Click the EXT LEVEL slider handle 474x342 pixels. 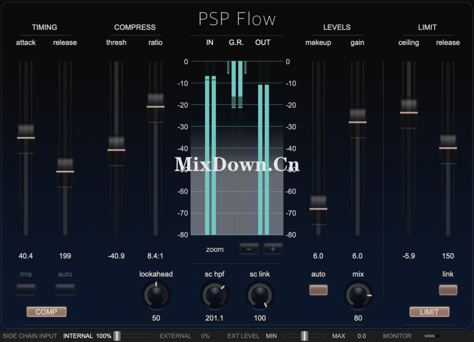(305, 336)
